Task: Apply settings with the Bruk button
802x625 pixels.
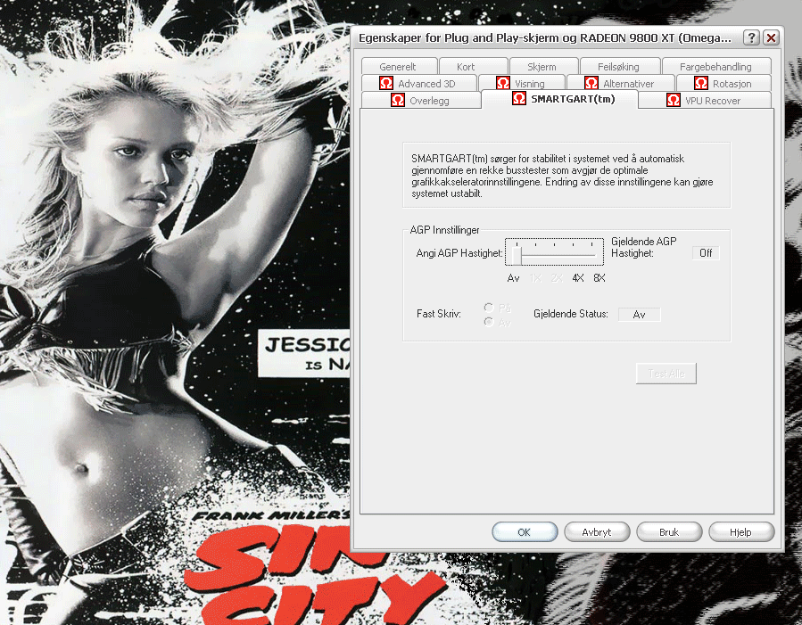Action: click(x=669, y=532)
